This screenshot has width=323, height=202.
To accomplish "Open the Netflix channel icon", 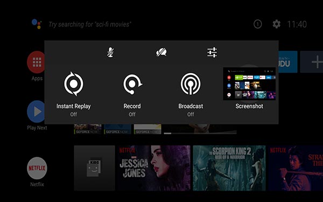I will tap(37, 168).
